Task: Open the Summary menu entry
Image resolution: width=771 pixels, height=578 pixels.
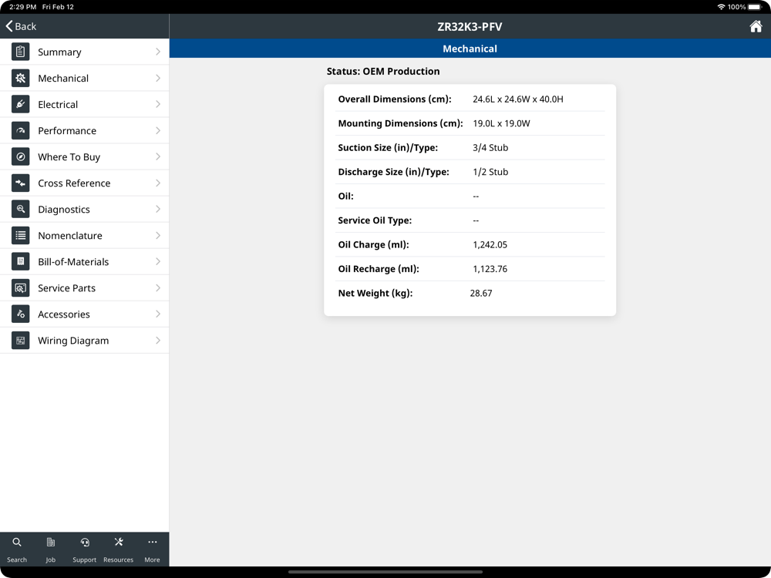Action: [85, 52]
